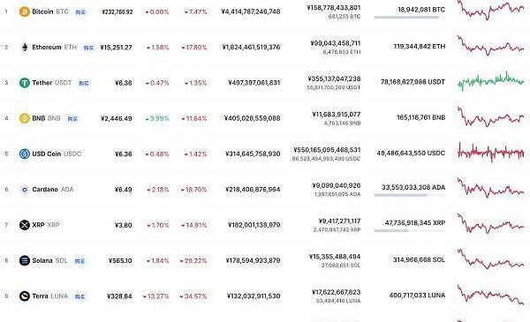
Task: Tap the buy badge beside Solana SOL
Action: coord(79,261)
